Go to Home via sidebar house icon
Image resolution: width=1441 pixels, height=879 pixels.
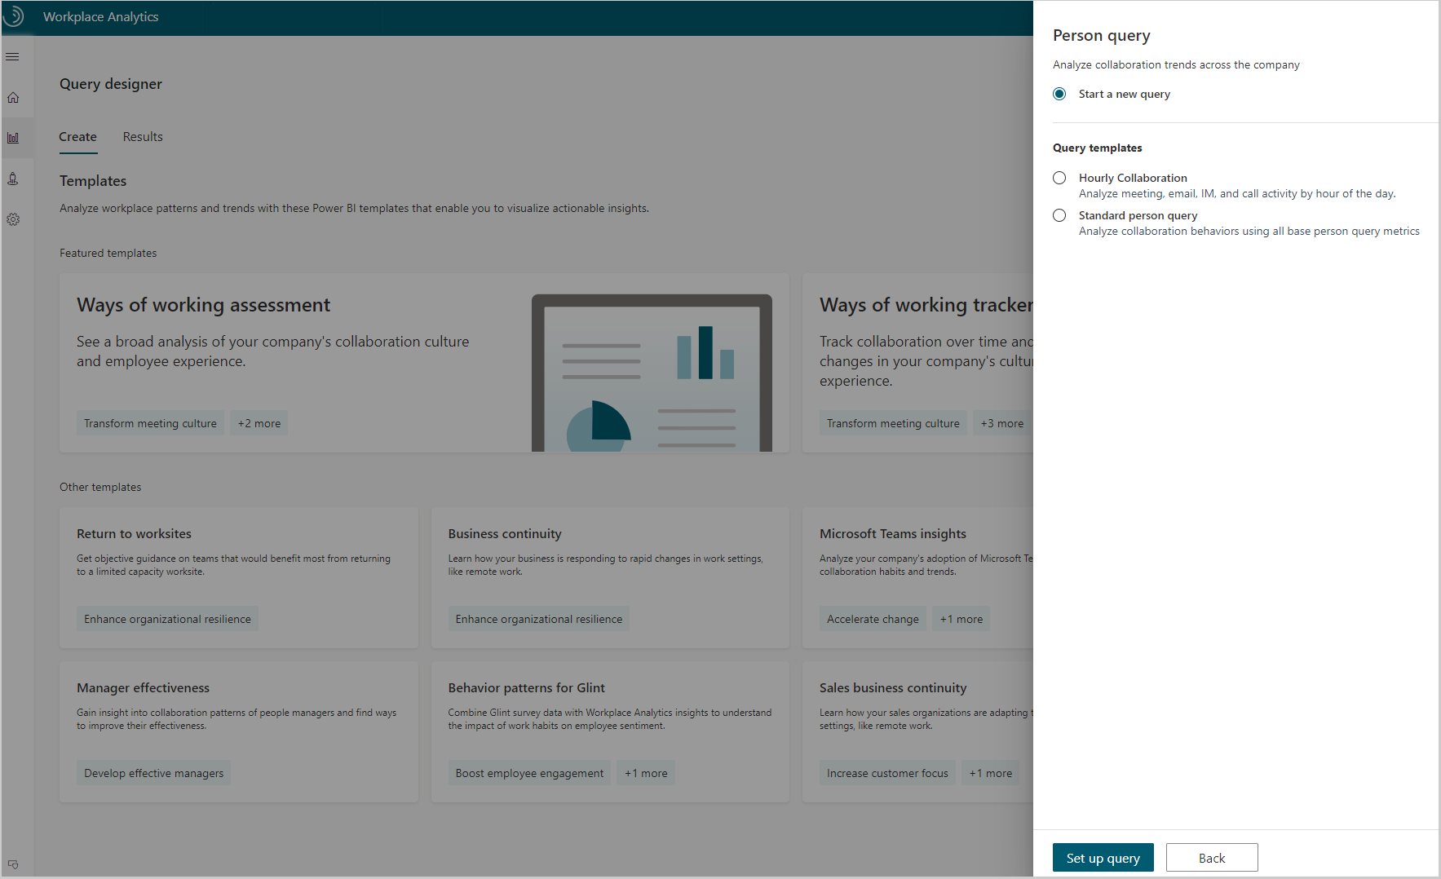(x=13, y=98)
